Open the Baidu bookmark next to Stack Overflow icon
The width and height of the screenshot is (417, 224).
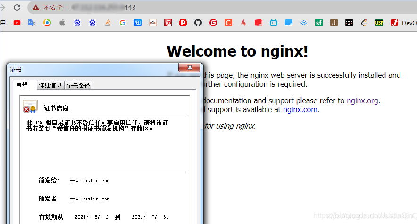(92, 23)
